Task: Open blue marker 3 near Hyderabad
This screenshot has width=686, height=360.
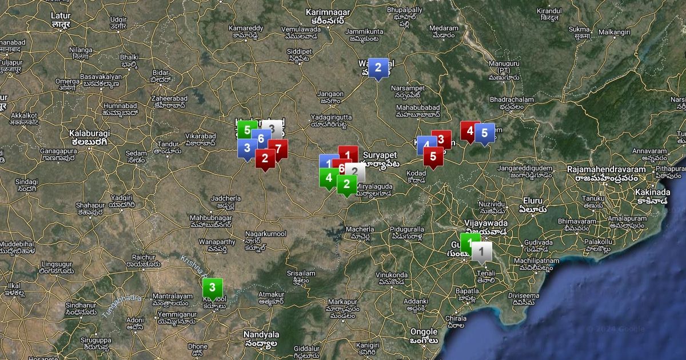Action: (x=246, y=148)
